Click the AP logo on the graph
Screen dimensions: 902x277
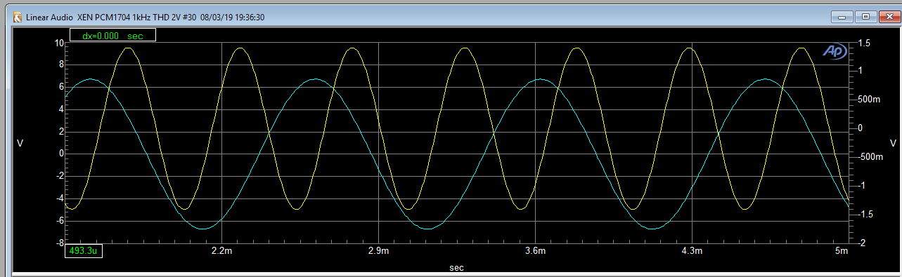(x=835, y=52)
